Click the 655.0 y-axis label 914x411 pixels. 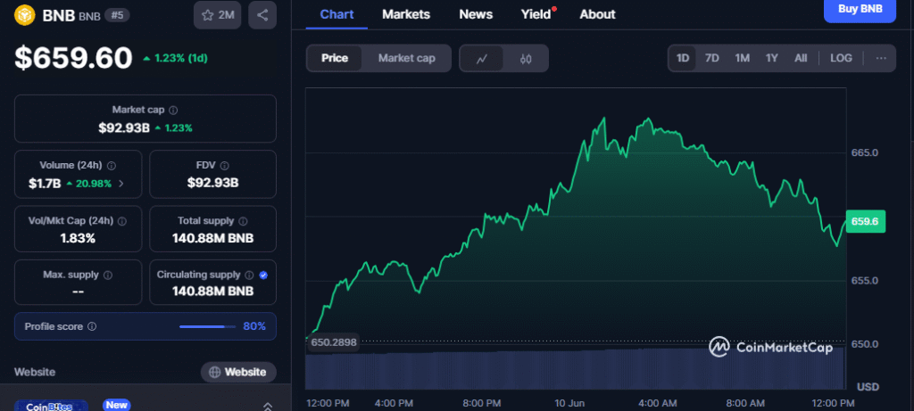point(864,280)
